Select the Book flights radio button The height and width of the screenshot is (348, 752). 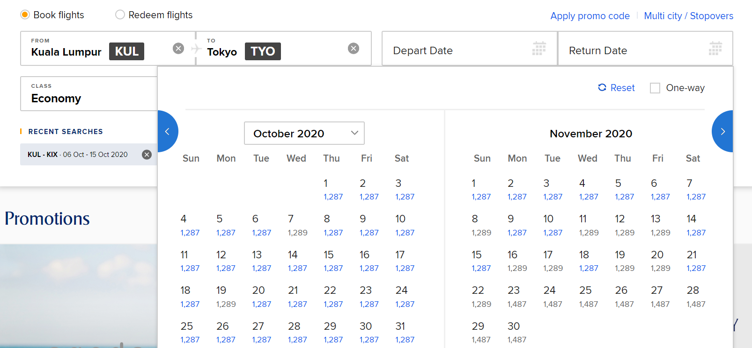coord(24,14)
